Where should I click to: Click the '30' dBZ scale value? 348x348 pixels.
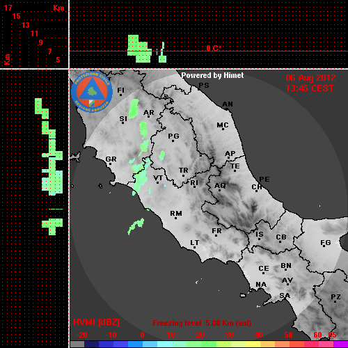(x=229, y=335)
